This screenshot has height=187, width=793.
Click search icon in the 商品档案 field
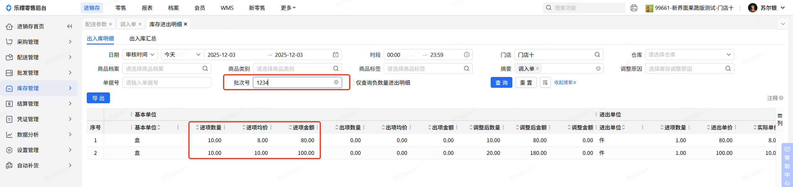[205, 69]
